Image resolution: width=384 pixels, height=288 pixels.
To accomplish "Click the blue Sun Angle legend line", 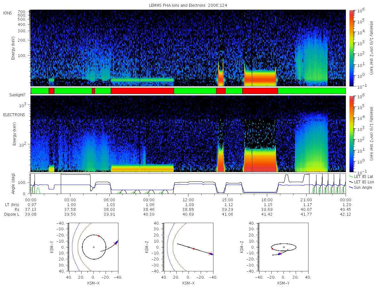I will 351,187.
